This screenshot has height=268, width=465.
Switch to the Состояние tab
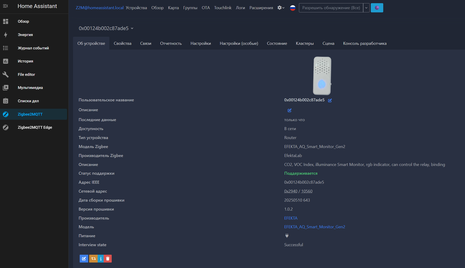[277, 44]
